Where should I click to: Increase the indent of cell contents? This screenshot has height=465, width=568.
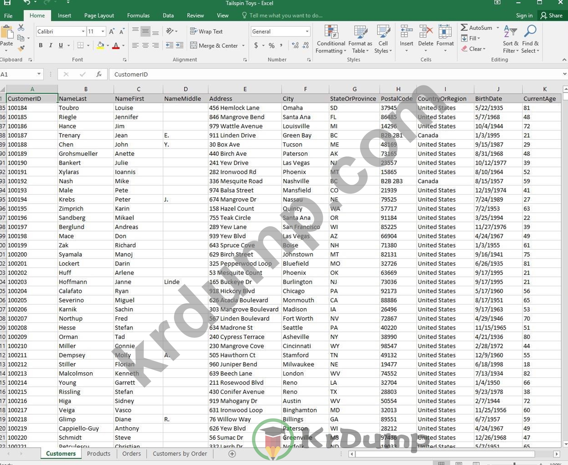[x=180, y=45]
